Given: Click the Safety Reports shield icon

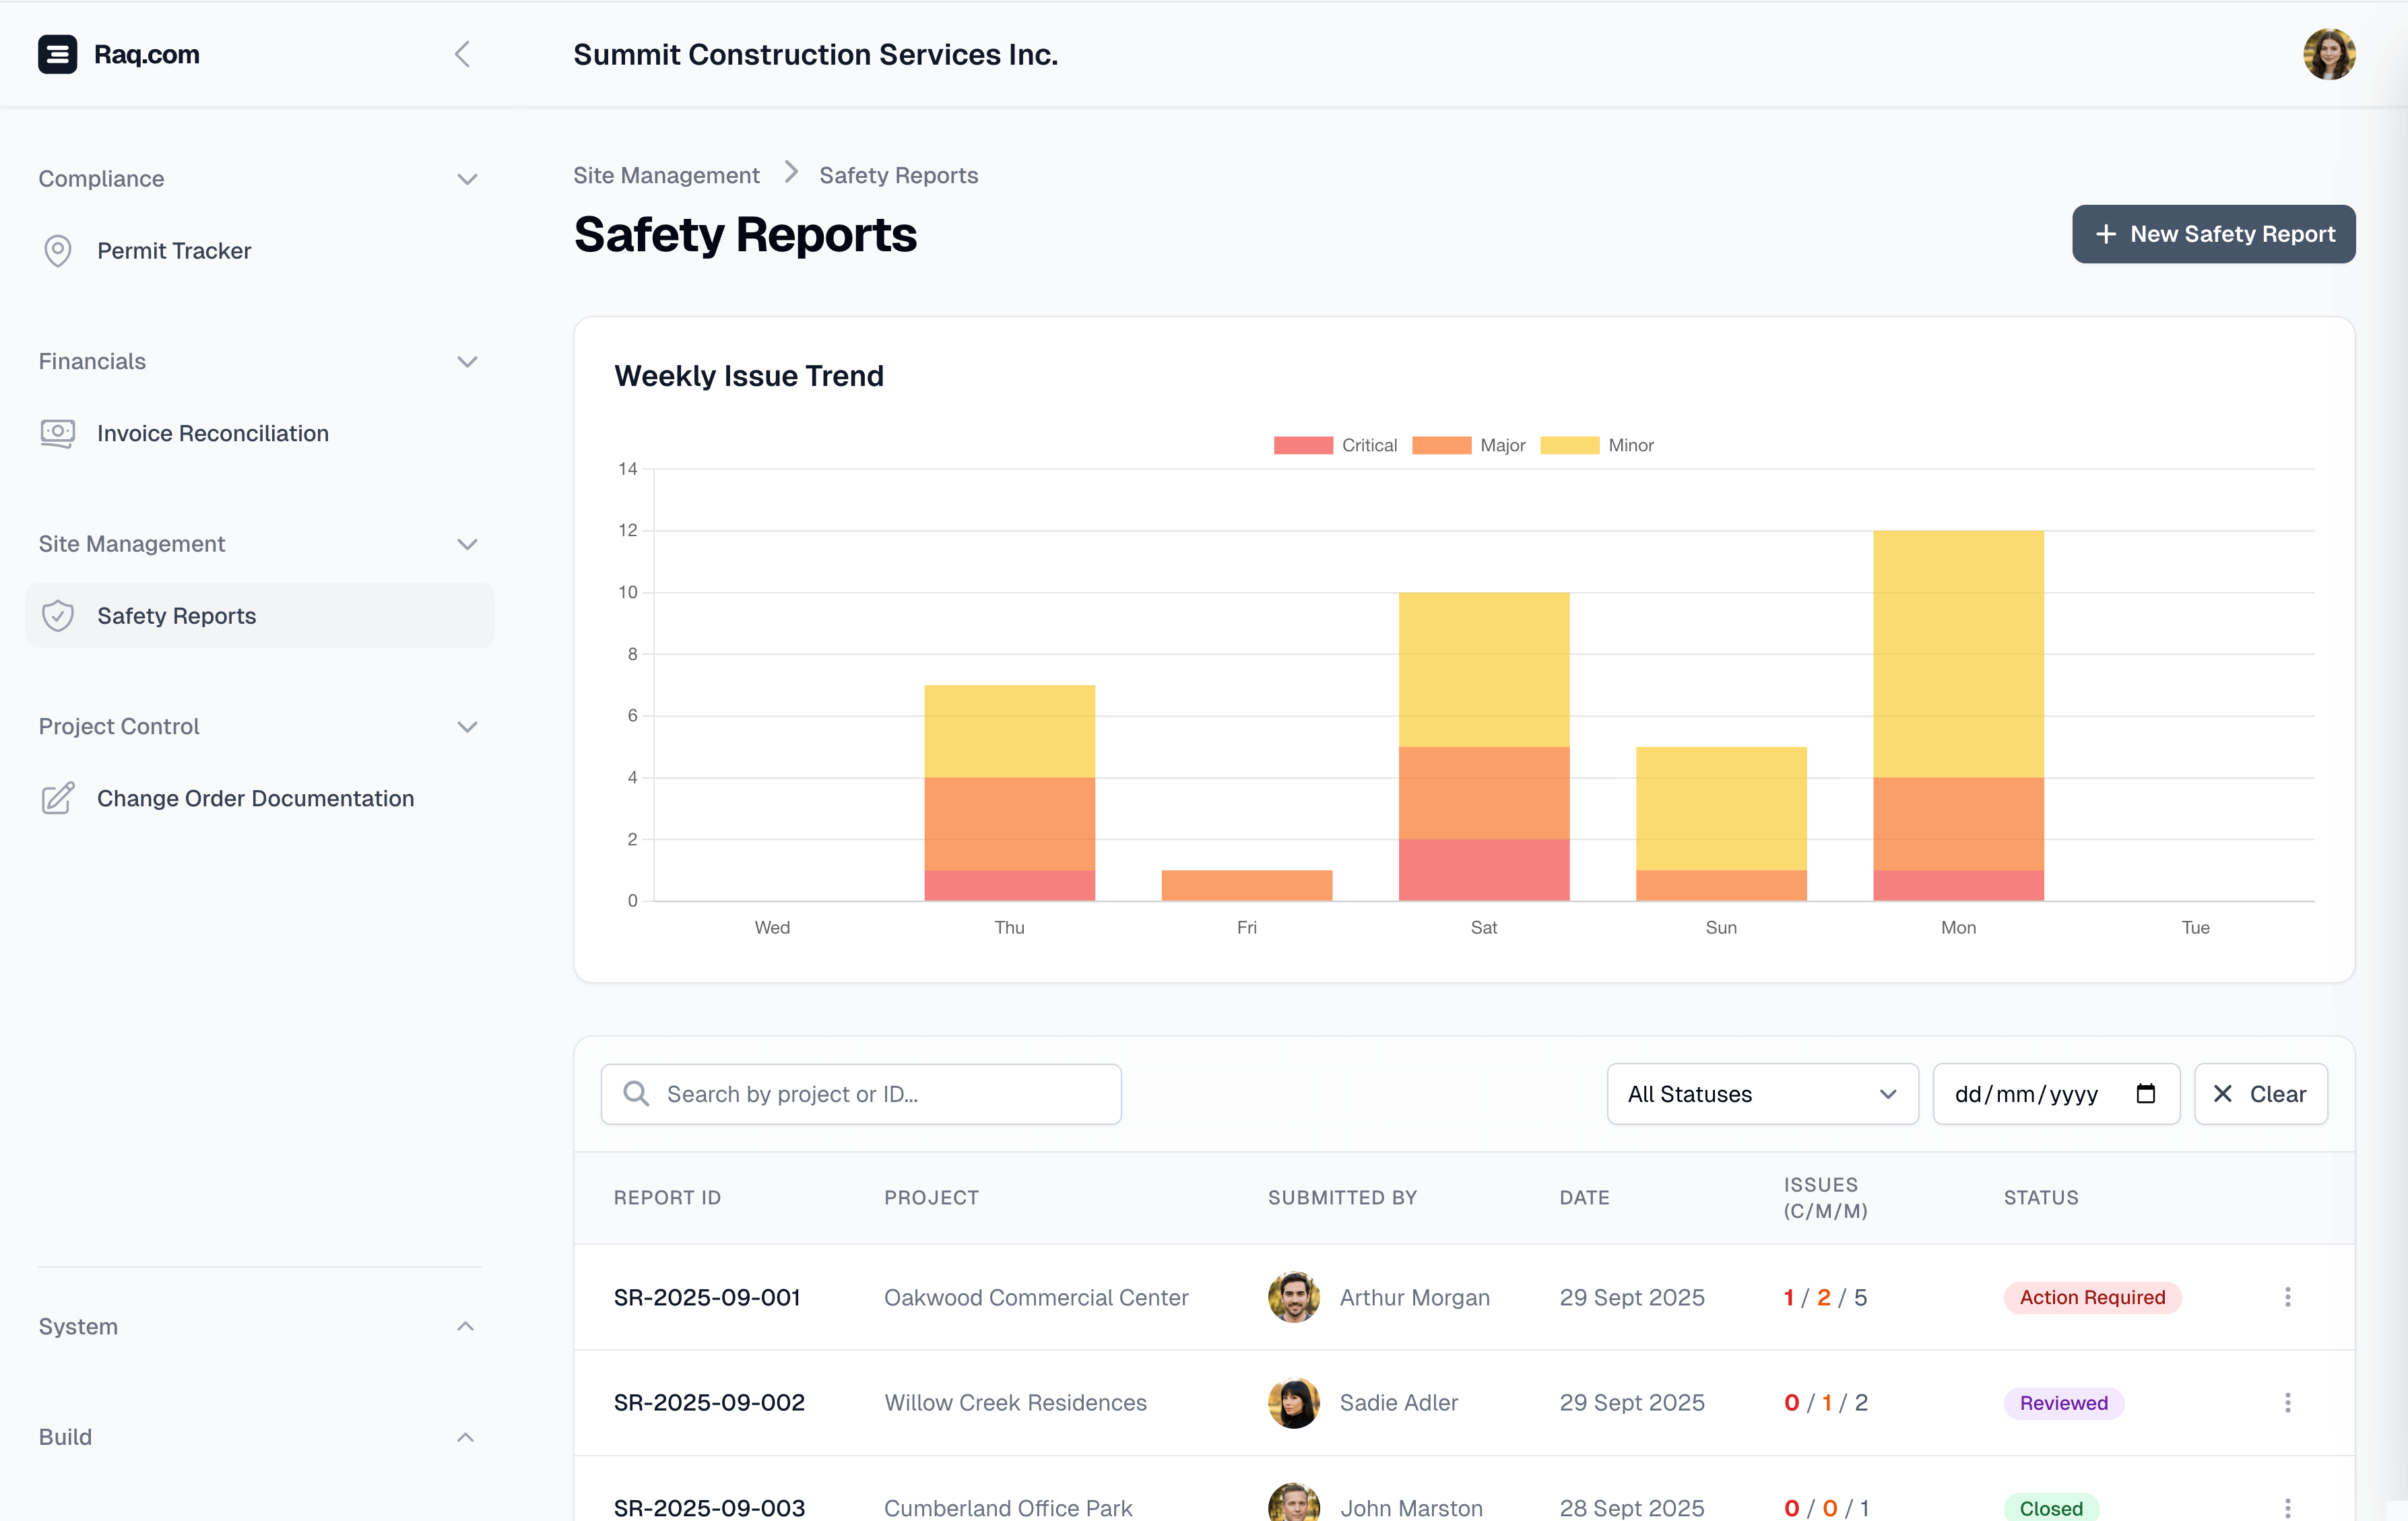Looking at the screenshot, I should click(x=58, y=616).
